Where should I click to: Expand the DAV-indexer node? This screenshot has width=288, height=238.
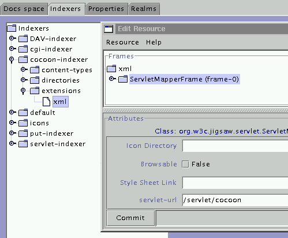13,38
